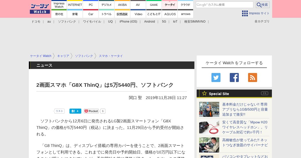Open Mpow H20 ワイヤレスヘッドホン link
Image resolution: width=301 pixels, height=158 pixels.
[x=245, y=127]
